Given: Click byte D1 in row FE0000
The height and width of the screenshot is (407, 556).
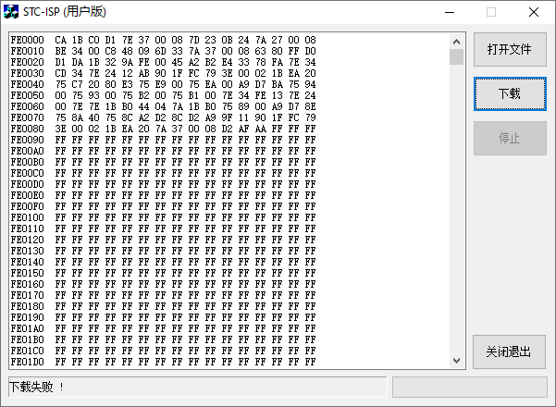Looking at the screenshot, I should click(x=111, y=40).
